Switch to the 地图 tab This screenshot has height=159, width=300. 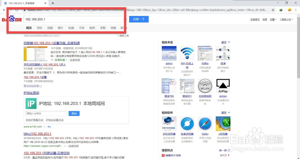(x=113, y=28)
